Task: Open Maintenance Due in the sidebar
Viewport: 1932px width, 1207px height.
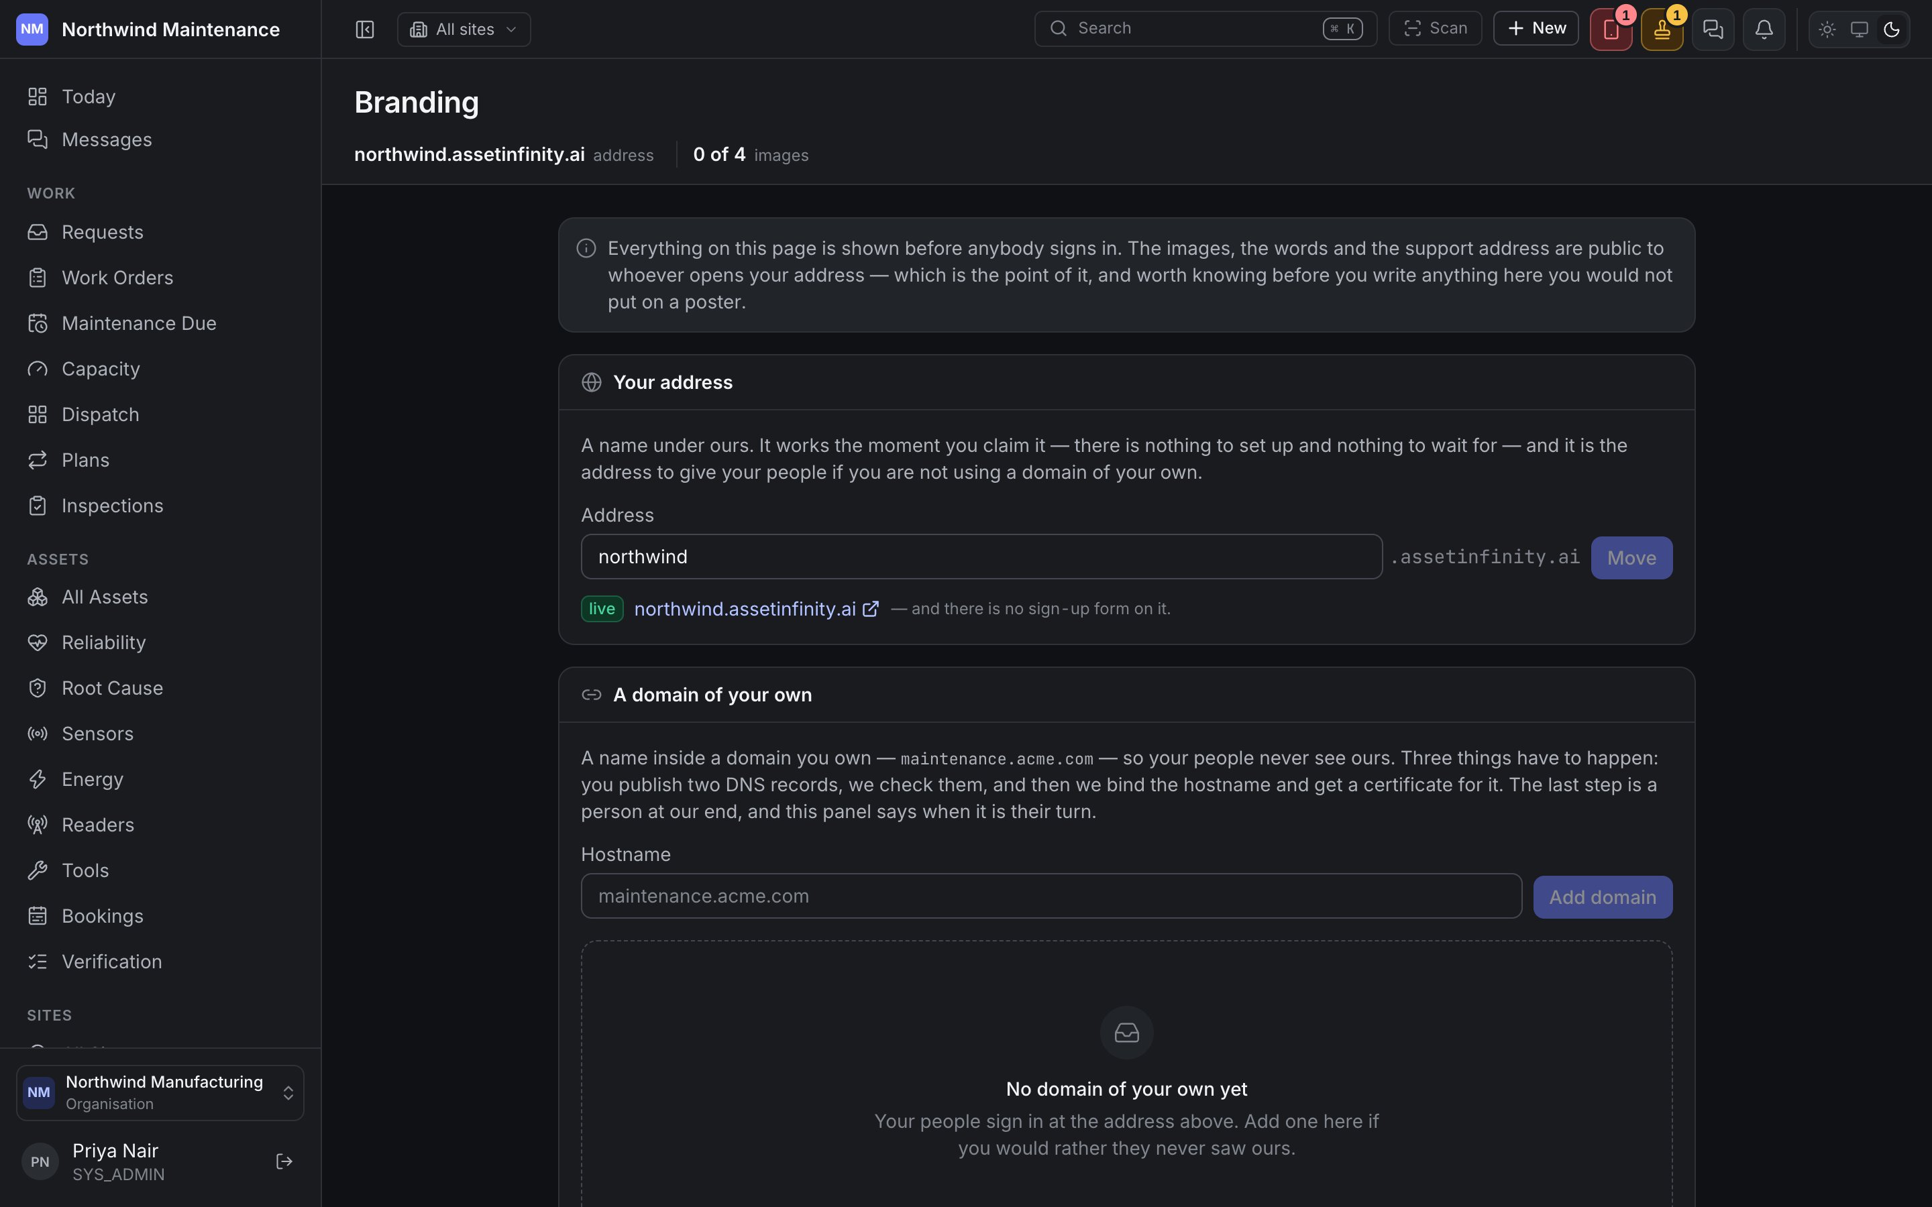Action: click(160, 323)
